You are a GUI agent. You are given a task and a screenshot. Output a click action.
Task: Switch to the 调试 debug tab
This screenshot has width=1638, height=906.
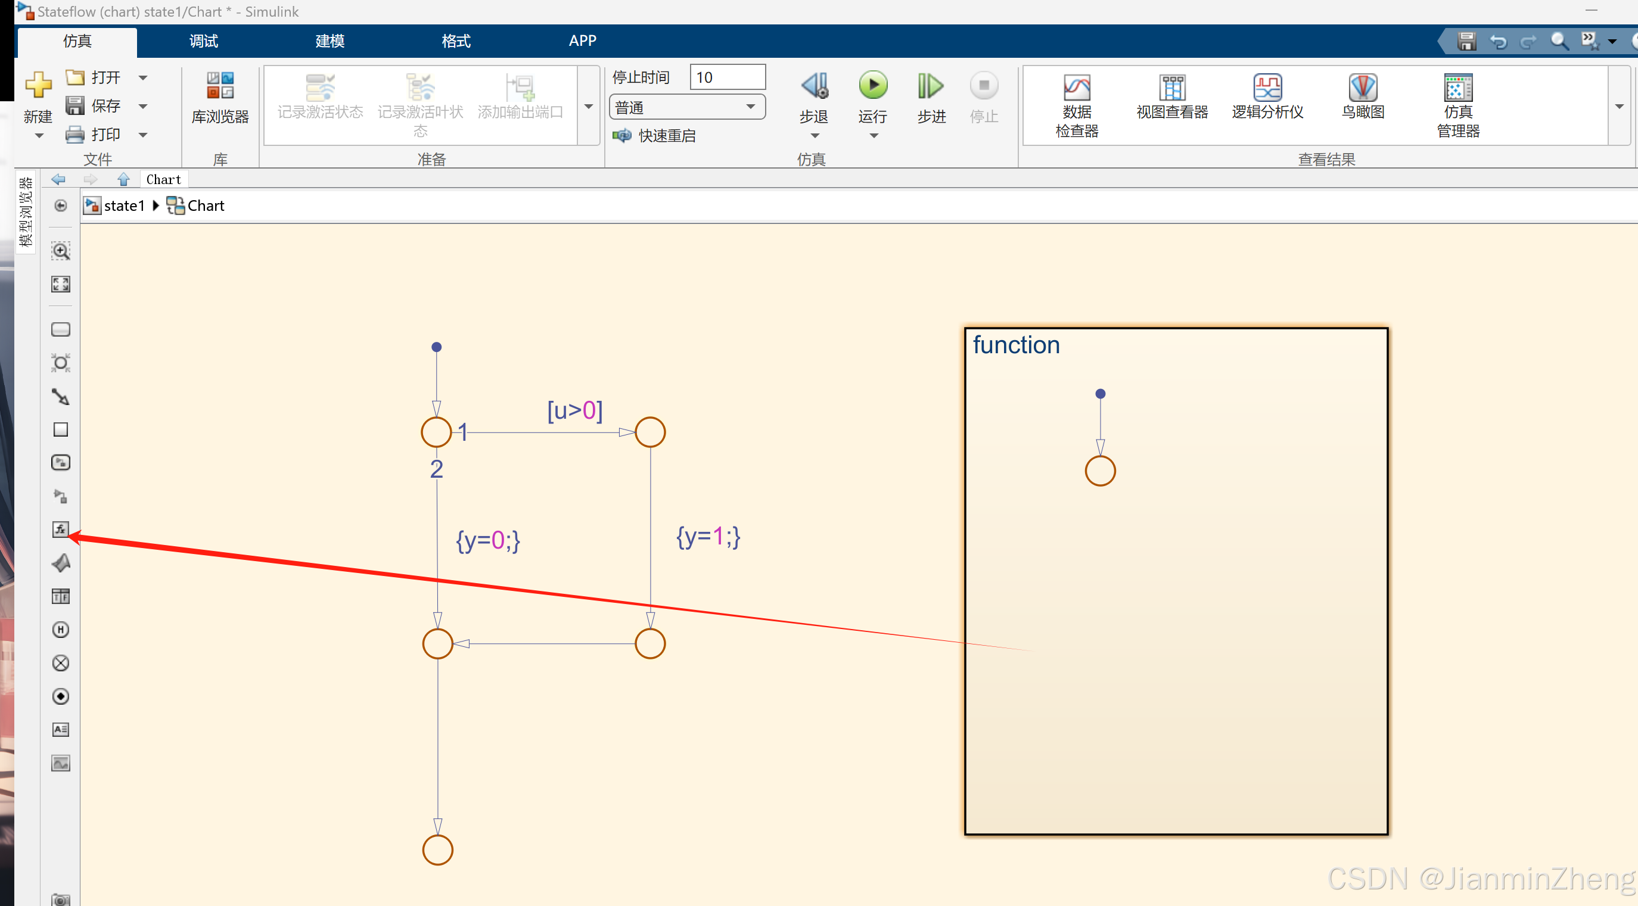pyautogui.click(x=203, y=41)
